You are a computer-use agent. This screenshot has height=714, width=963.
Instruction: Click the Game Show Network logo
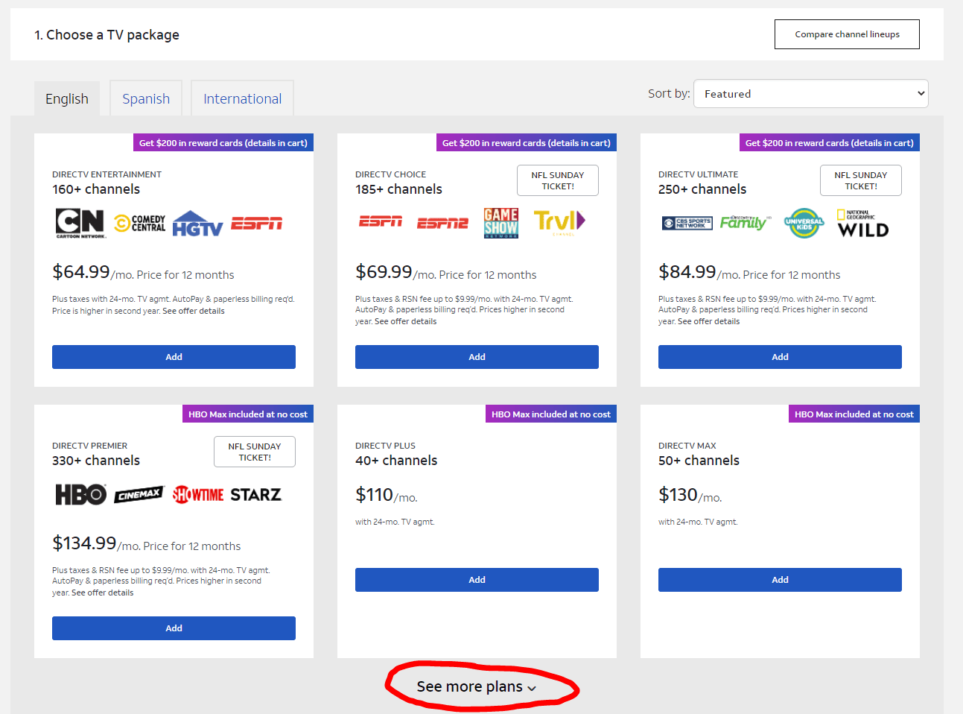(501, 223)
